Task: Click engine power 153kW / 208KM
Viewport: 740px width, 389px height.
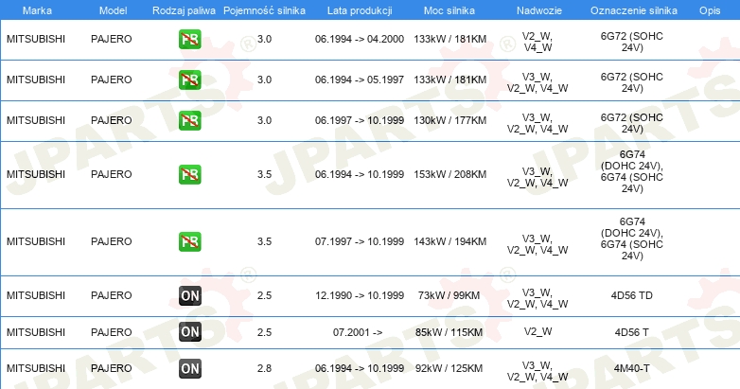Action: [x=450, y=174]
